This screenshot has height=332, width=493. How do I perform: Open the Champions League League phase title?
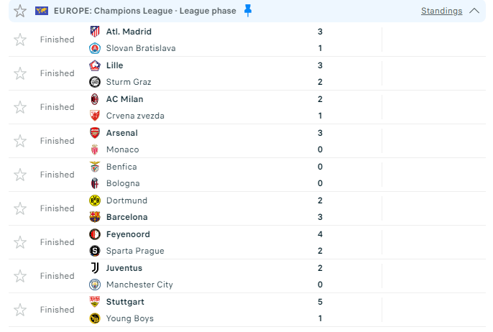click(145, 11)
